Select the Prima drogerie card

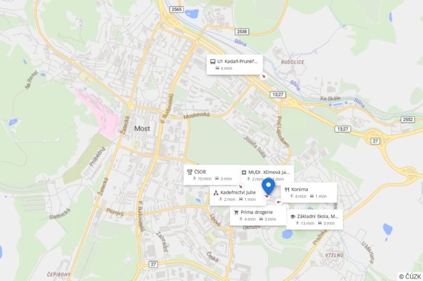tap(258, 216)
